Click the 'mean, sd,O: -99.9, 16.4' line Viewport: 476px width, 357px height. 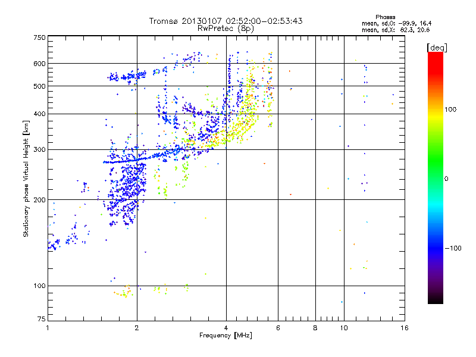click(396, 24)
